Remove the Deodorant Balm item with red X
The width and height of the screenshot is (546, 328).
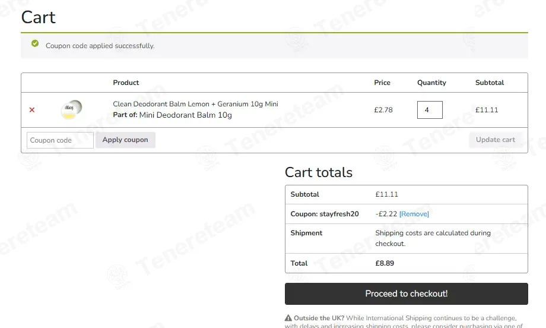tap(32, 110)
